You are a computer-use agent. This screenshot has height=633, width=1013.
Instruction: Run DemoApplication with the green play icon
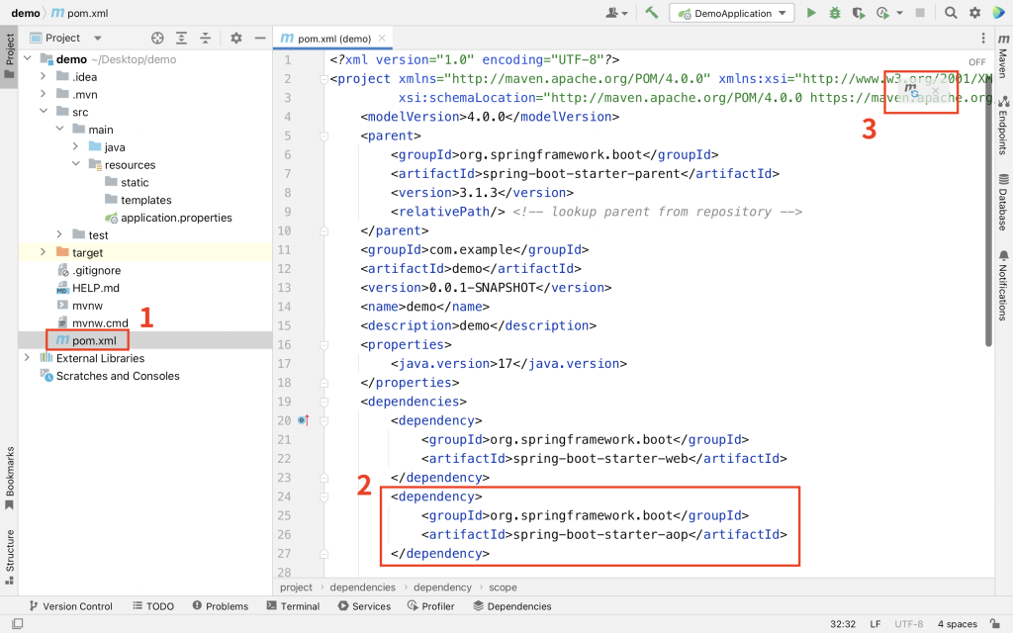[811, 13]
